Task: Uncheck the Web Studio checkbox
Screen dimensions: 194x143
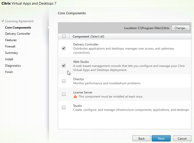Action: tap(64, 66)
